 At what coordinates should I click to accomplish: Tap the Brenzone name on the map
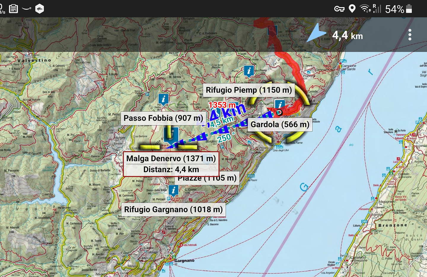[x=393, y=225]
